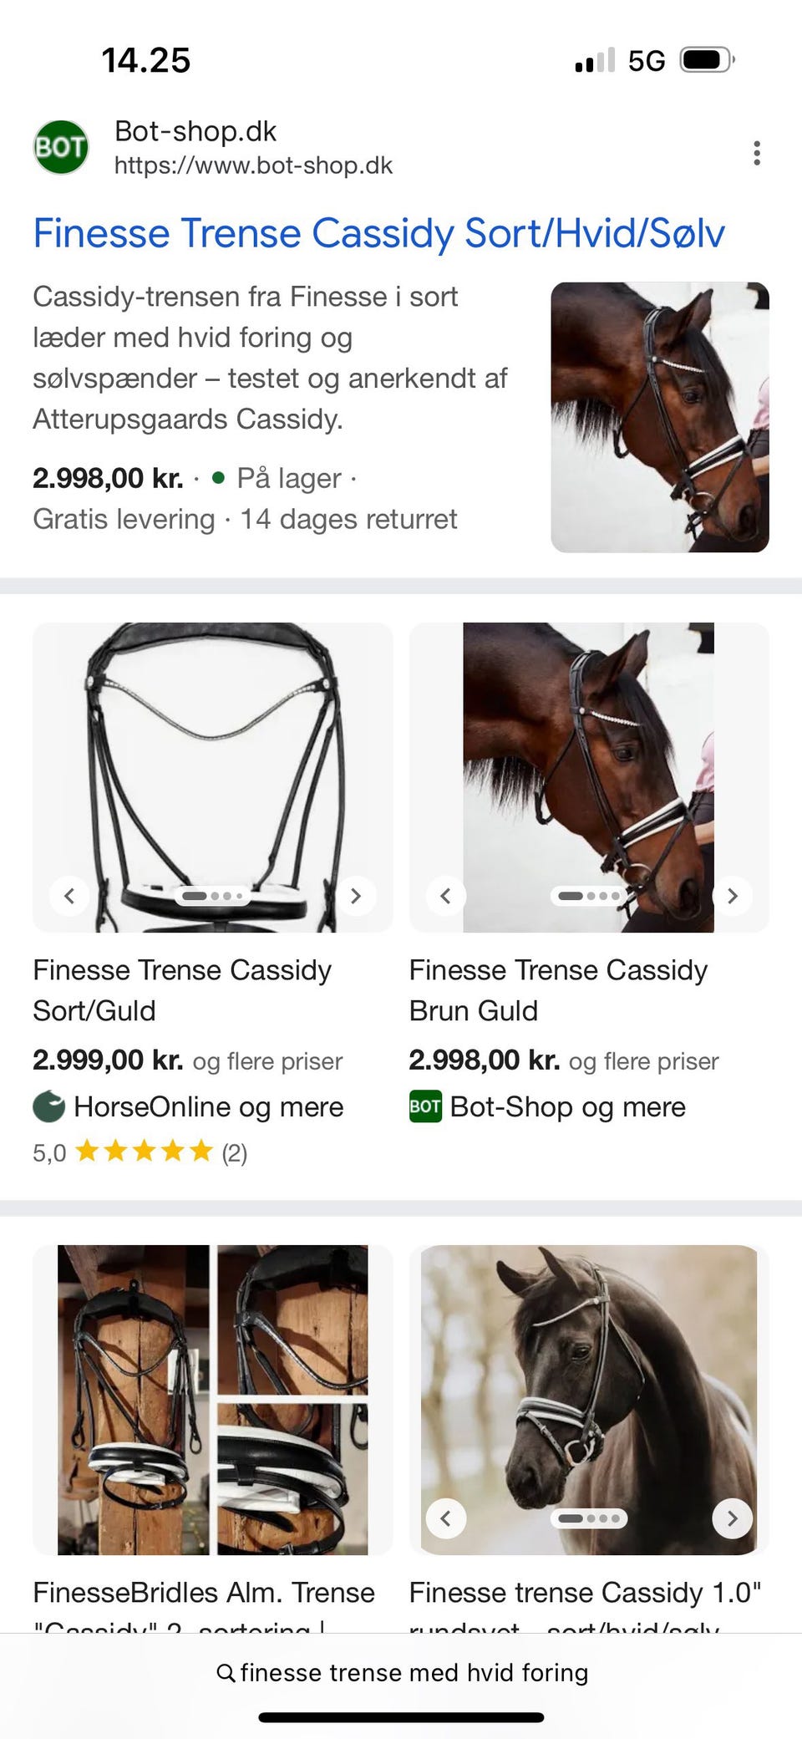This screenshot has width=802, height=1739.
Task: Open Finesse Trense Cassidy Sort/Guld product title
Action: tap(182, 990)
